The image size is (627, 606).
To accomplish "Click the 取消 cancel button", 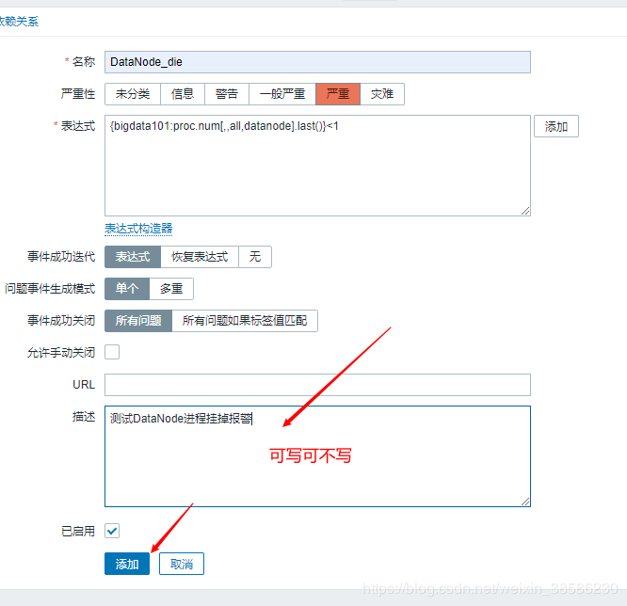I will pos(182,564).
